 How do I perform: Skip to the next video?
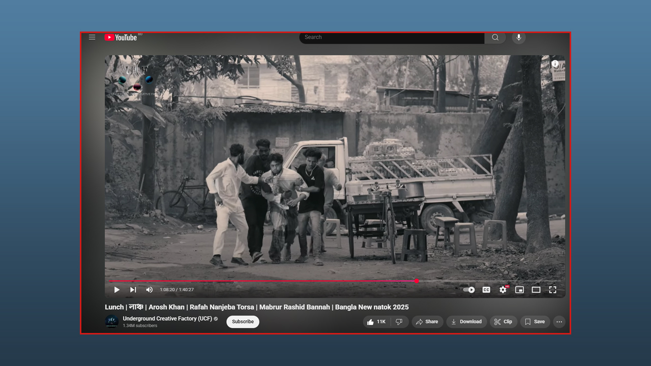coord(133,290)
